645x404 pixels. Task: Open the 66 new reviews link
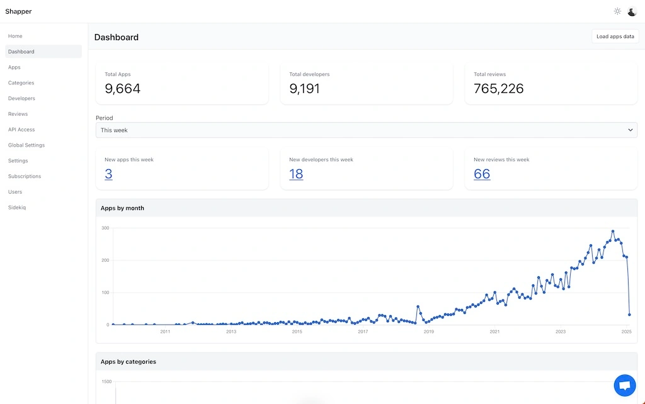482,174
